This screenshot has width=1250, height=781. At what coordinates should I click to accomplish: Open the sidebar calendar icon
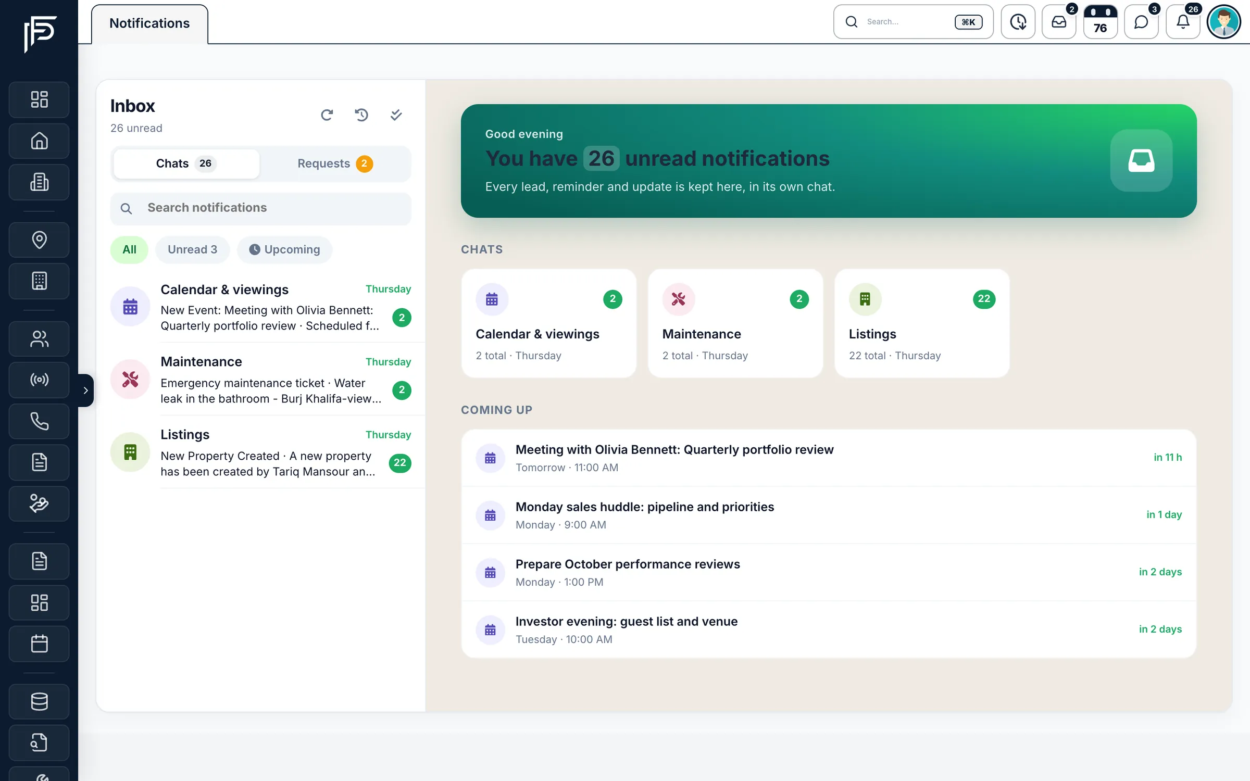[x=39, y=644]
